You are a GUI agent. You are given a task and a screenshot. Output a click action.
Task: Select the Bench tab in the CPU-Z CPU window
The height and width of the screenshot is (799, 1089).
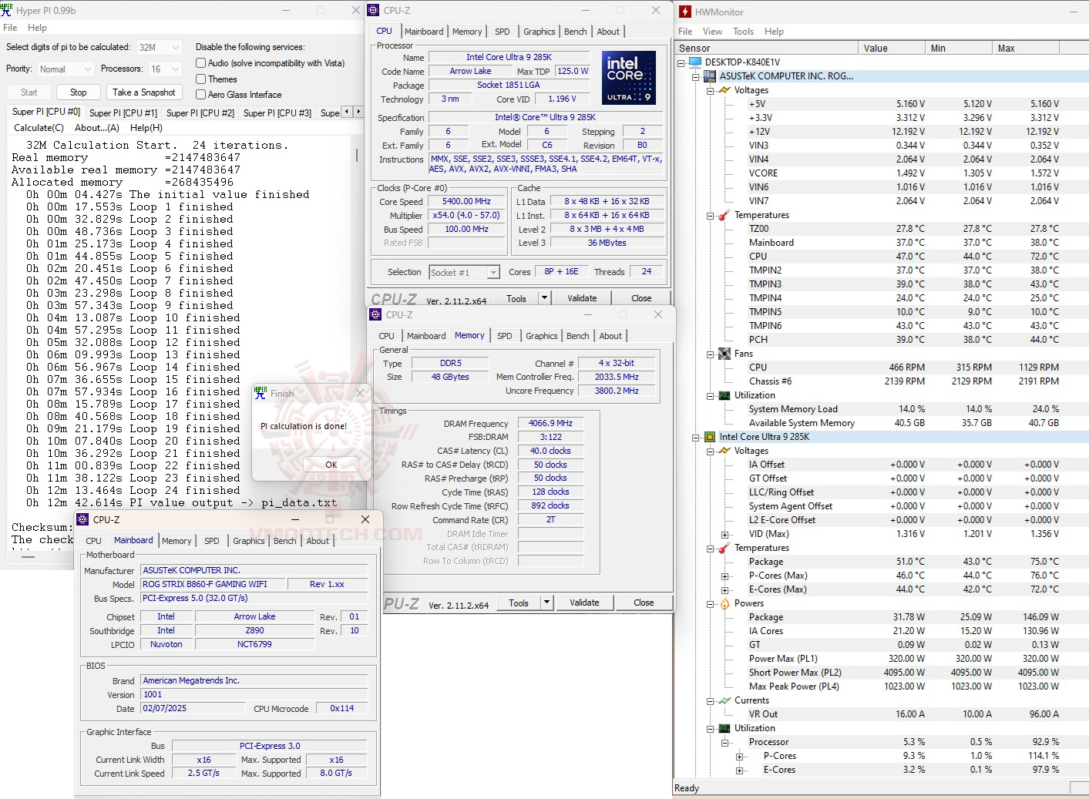click(576, 32)
